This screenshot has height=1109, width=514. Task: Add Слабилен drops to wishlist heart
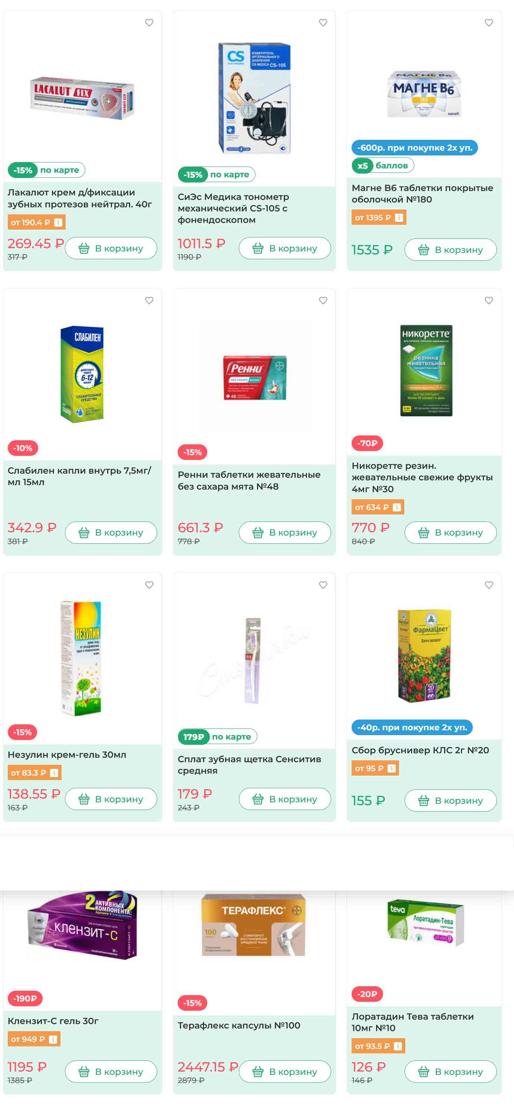pyautogui.click(x=149, y=300)
